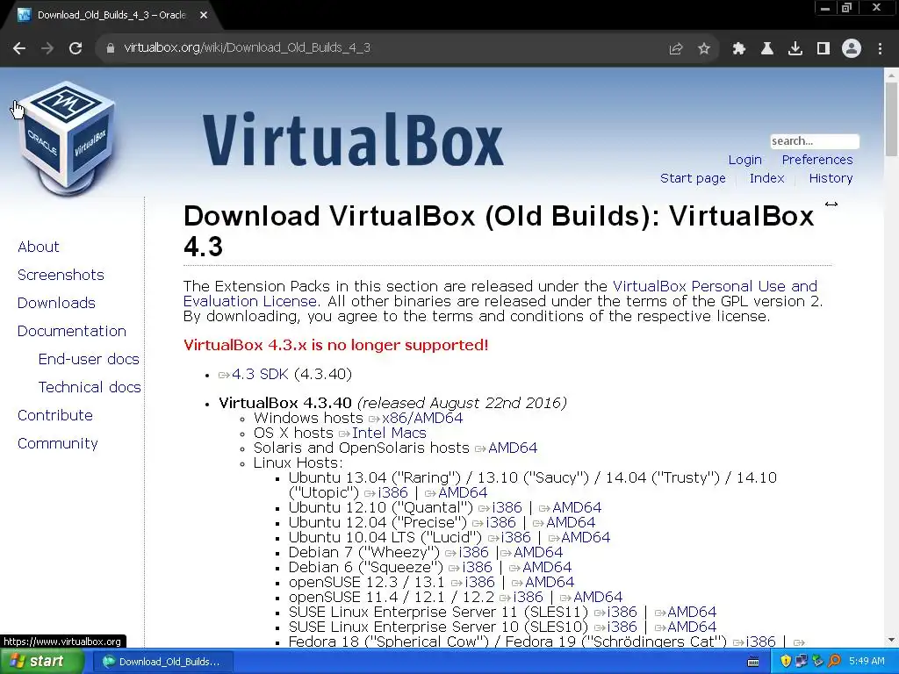Image resolution: width=899 pixels, height=674 pixels.
Task: Reload the current page
Action: click(76, 48)
